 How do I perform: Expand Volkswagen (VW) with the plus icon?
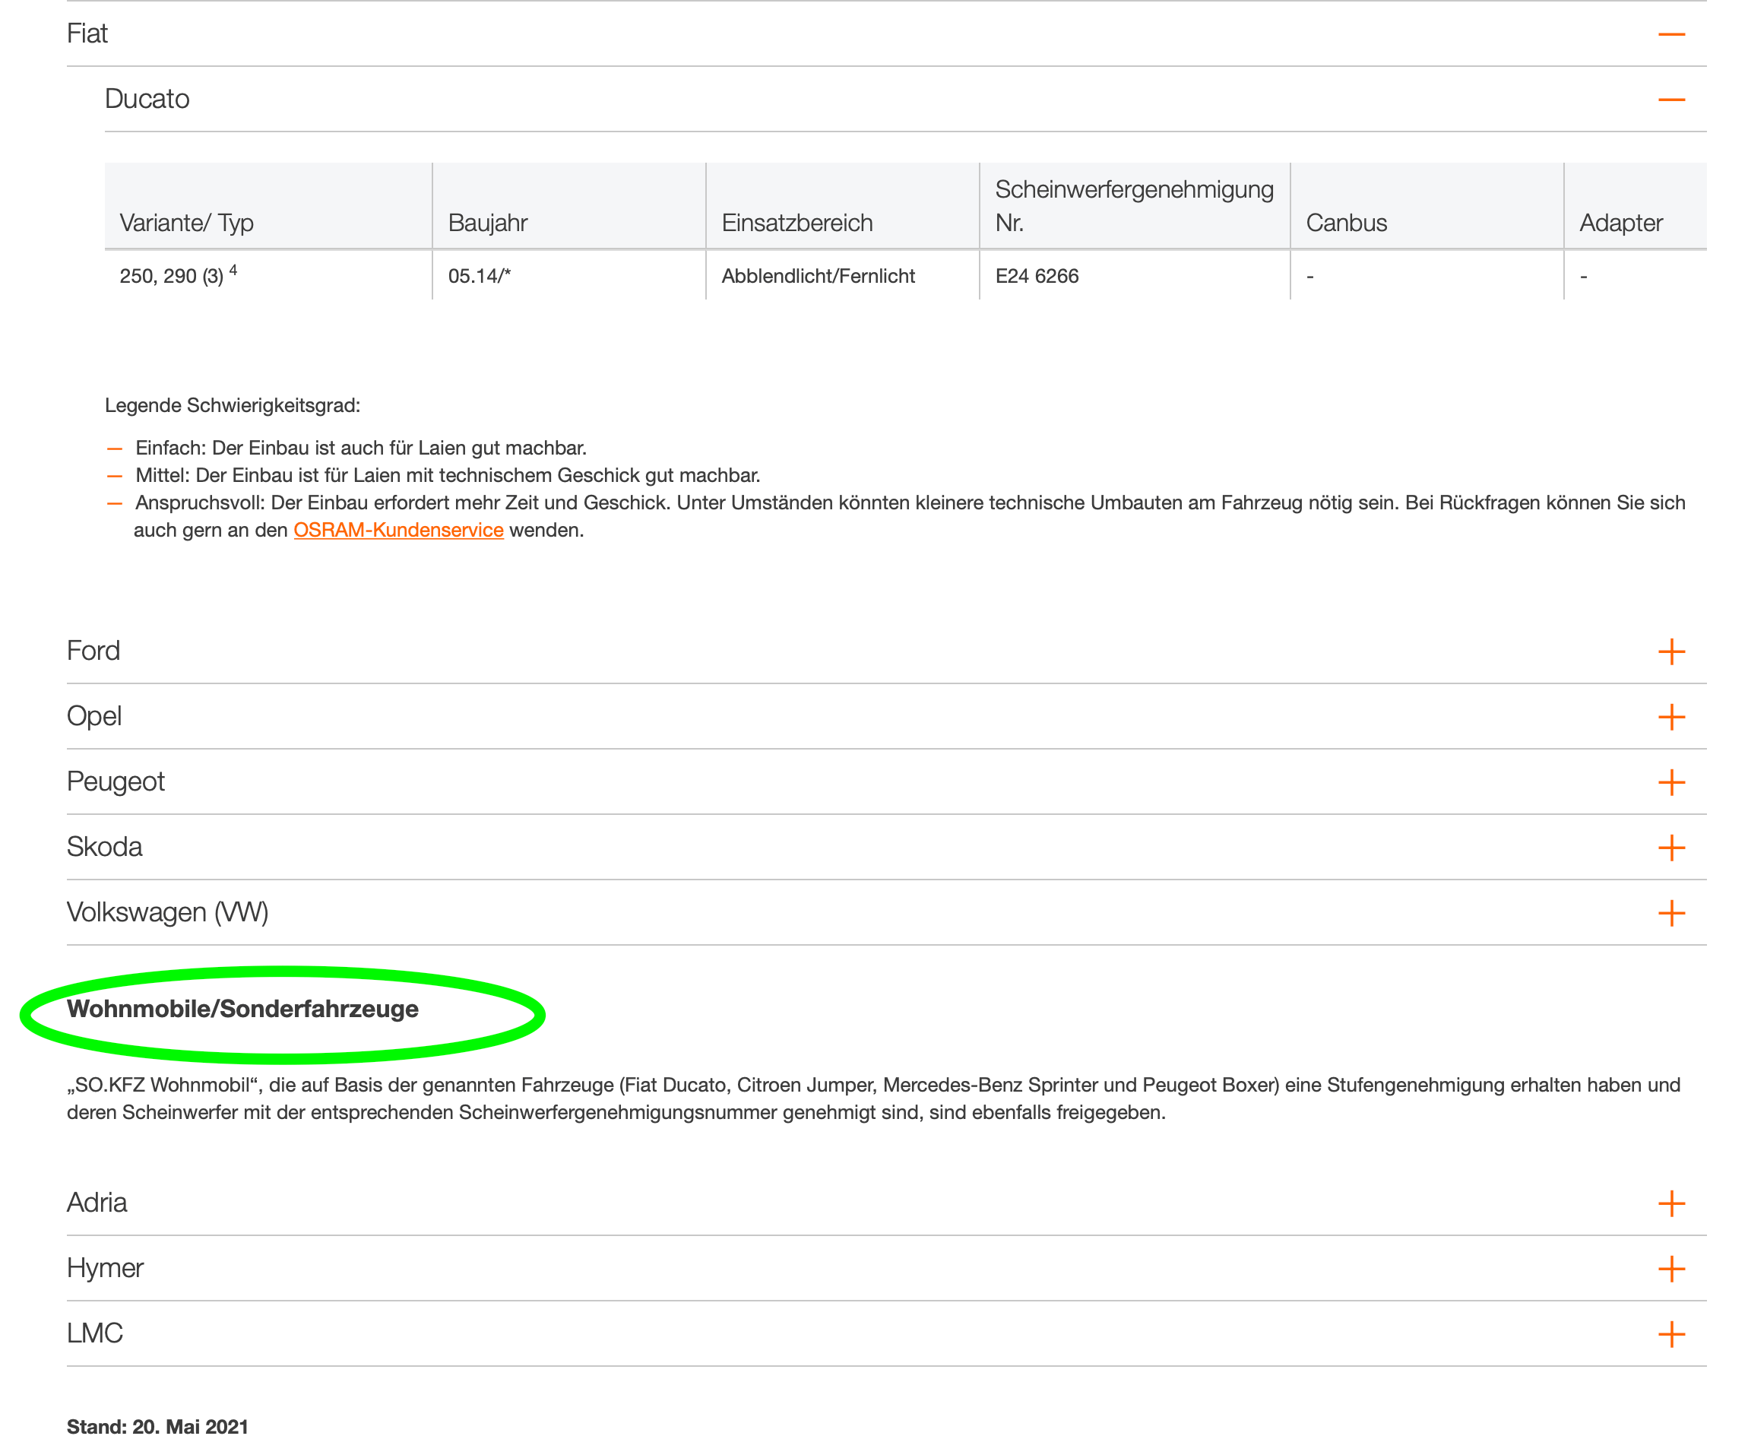[x=1670, y=913]
